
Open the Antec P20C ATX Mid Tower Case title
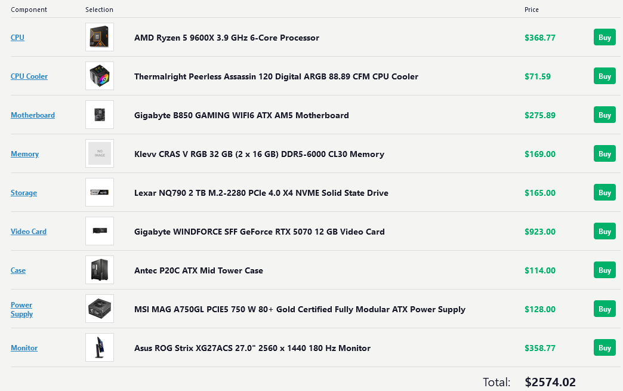(199, 270)
